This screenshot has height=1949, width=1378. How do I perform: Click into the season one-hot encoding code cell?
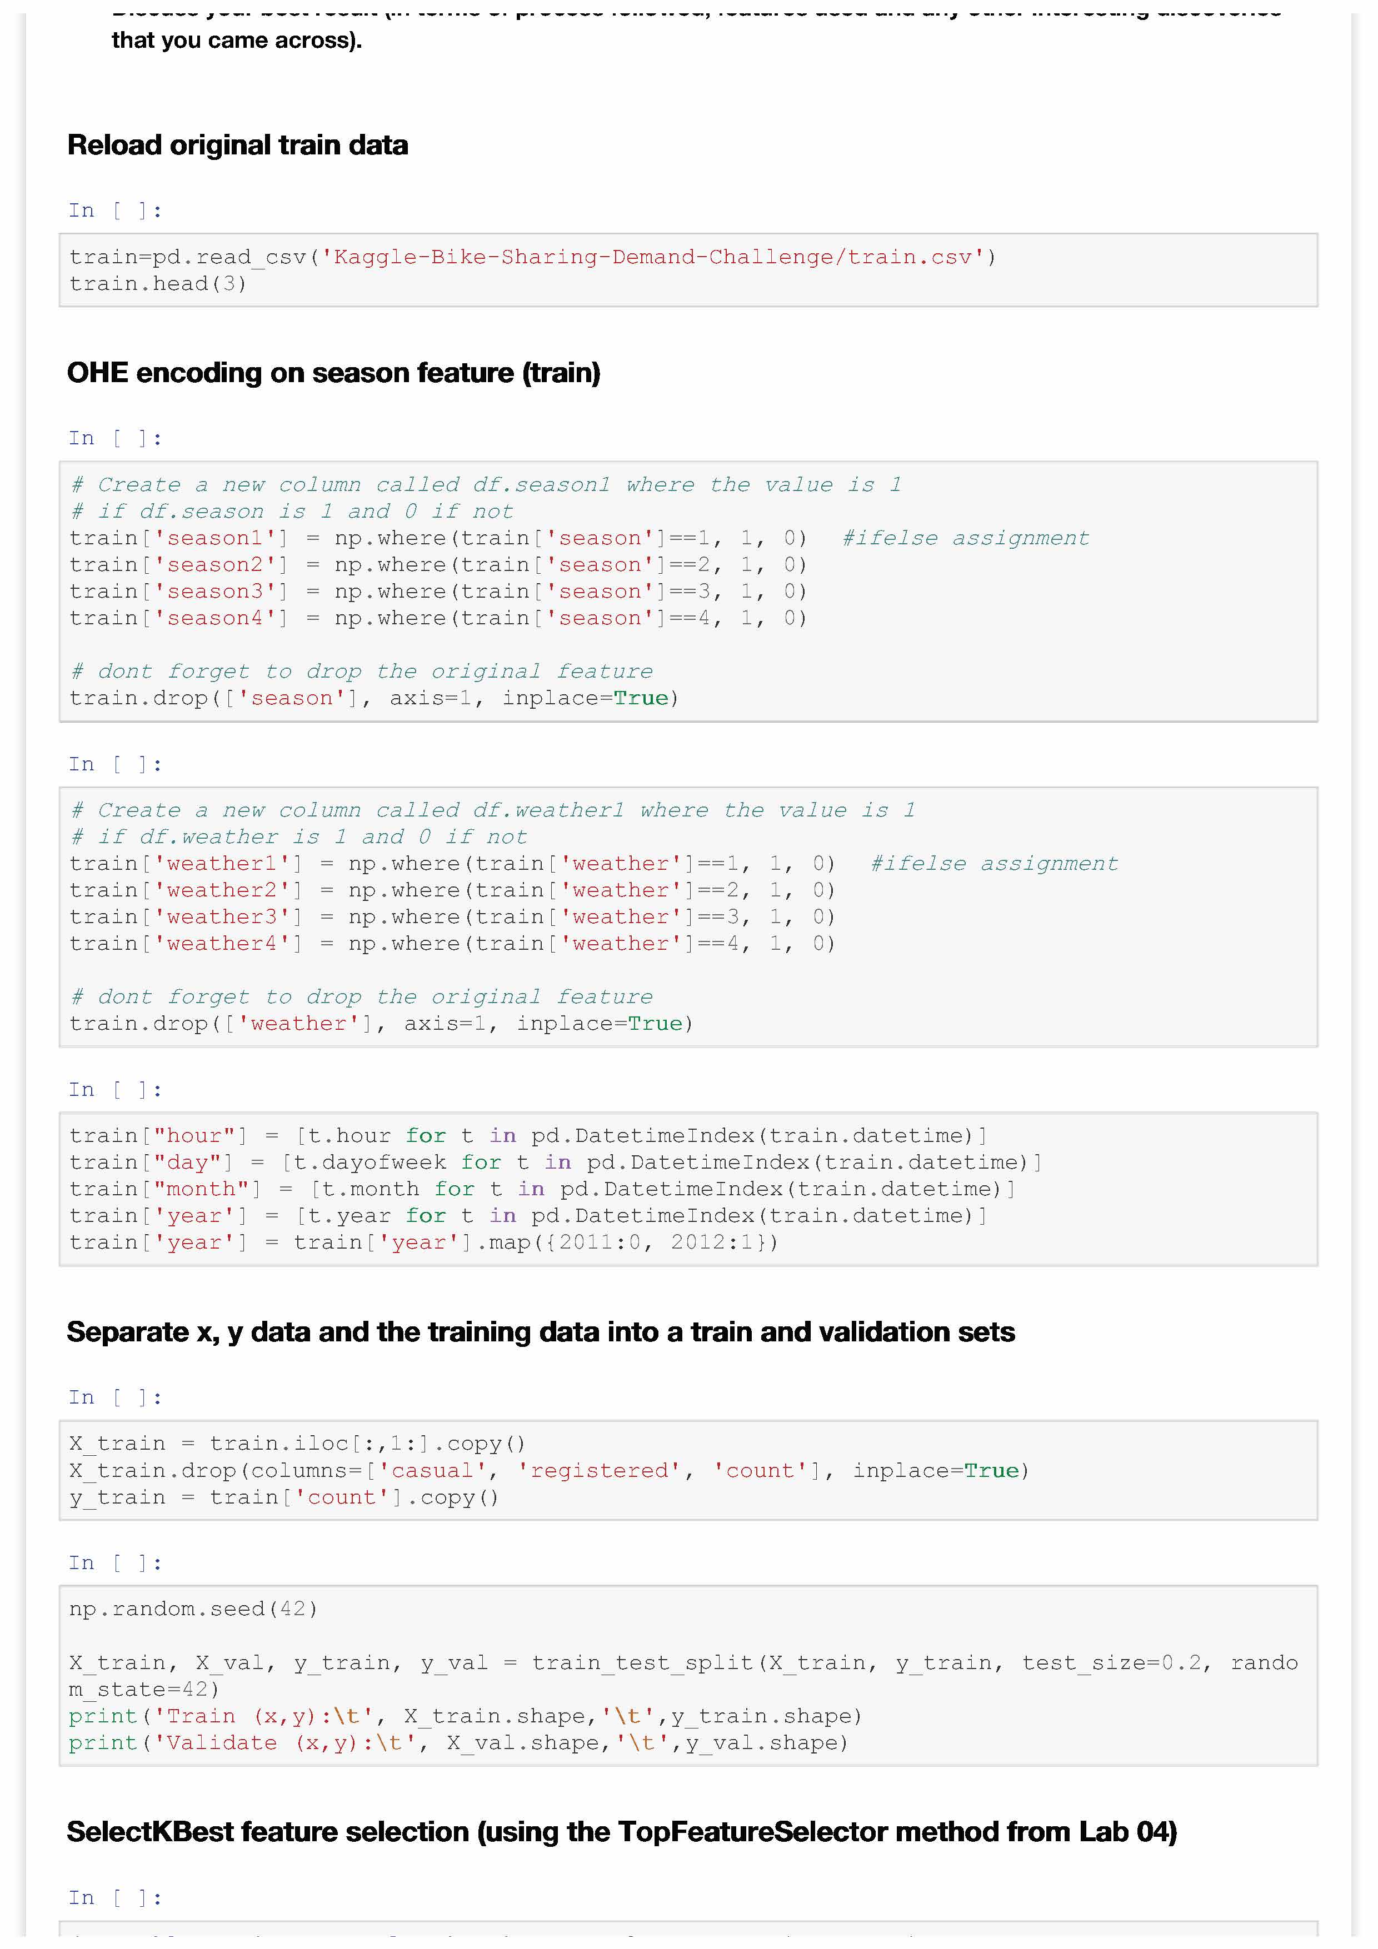tap(688, 592)
